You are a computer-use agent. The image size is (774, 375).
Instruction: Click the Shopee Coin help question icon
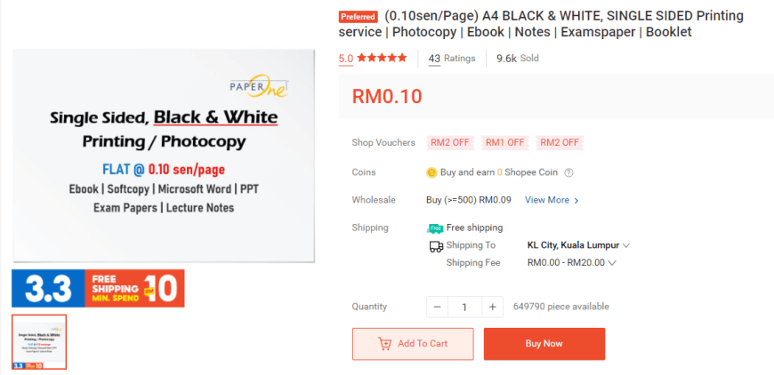(568, 172)
